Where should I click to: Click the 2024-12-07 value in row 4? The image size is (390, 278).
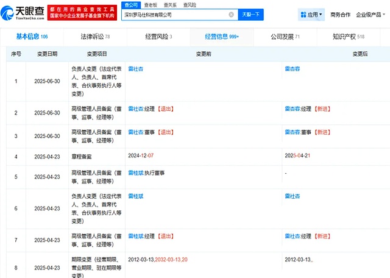[x=141, y=155]
